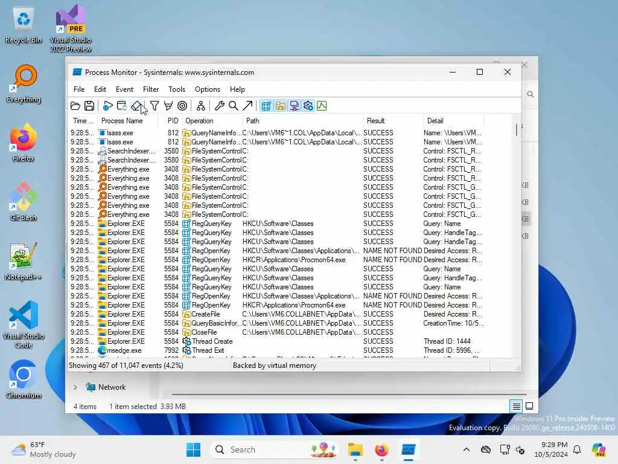Toggle the Autoscroll icon
The image size is (618, 464).
click(x=122, y=106)
